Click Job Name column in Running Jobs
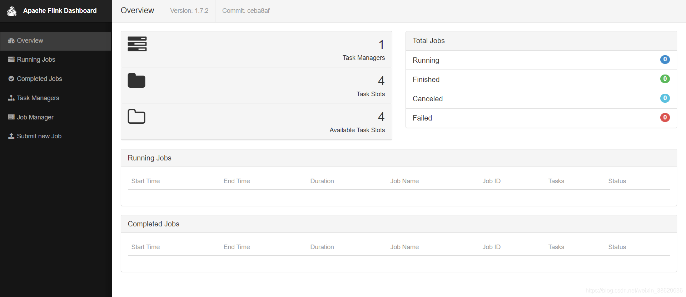686x297 pixels. point(404,181)
